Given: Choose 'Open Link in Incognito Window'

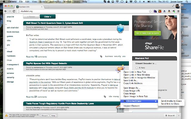Looking at the screenshot, I should pos(139,77).
